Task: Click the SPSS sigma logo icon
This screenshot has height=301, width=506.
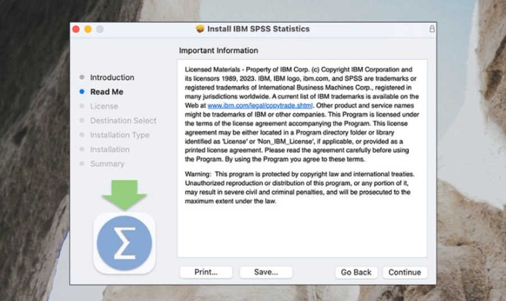Action: (x=124, y=243)
